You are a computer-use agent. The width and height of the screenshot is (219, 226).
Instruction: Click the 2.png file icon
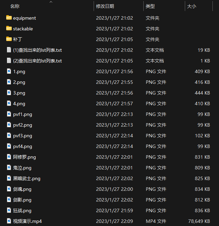click(x=9, y=82)
